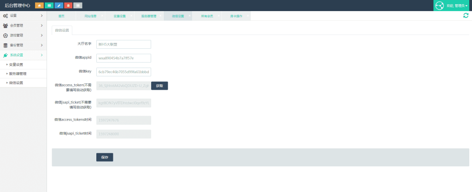This screenshot has width=472, height=192.
Task: Switch to the 首页 tab
Action: 61,16
